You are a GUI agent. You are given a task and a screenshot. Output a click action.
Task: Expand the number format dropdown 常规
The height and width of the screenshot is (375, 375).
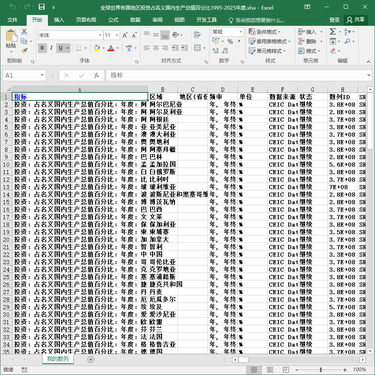[x=240, y=32]
